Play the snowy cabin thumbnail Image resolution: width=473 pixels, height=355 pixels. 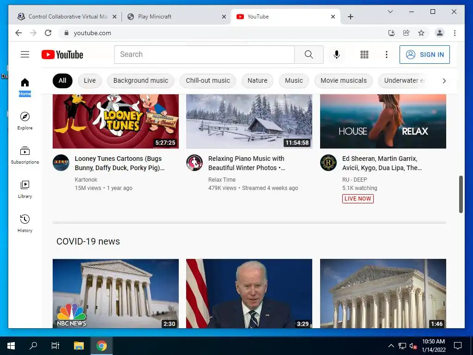click(x=249, y=122)
